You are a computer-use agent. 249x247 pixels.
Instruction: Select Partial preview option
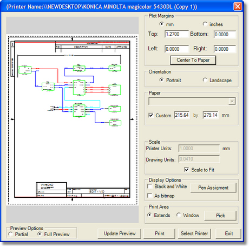[x=10, y=234]
